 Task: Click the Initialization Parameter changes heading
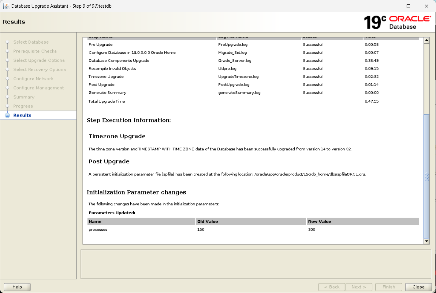[x=136, y=192]
